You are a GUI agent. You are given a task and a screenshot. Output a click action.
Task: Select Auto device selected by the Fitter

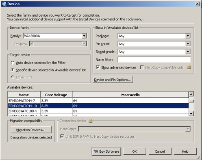click(13, 63)
